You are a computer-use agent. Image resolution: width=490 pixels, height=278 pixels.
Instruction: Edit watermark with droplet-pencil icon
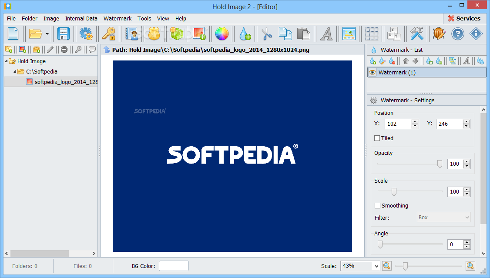pos(383,61)
